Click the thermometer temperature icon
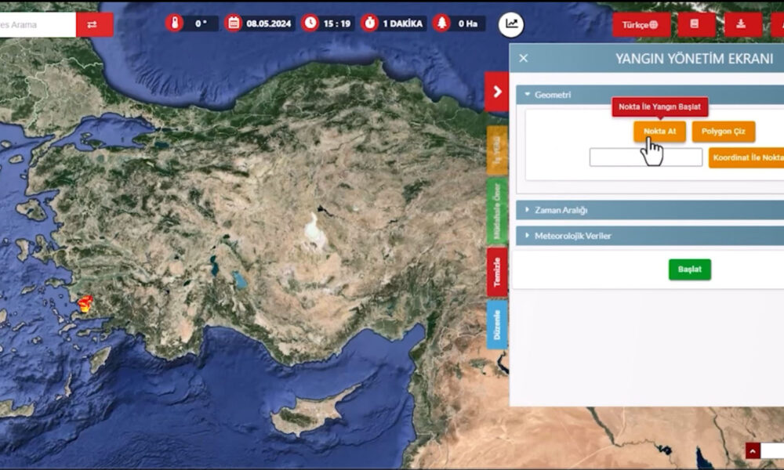Image resolution: width=784 pixels, height=470 pixels. coord(174,23)
